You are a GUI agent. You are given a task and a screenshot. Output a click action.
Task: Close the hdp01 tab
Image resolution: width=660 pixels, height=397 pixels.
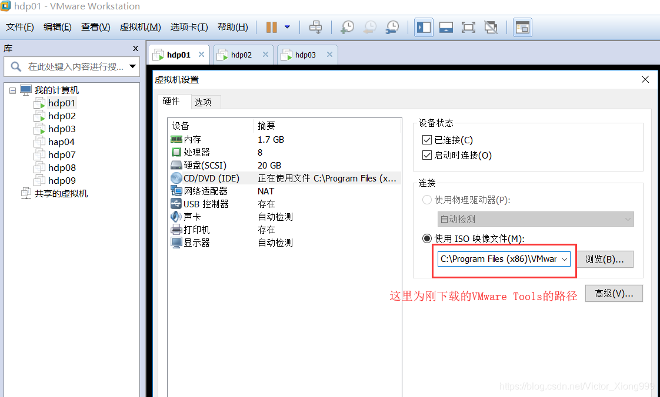point(201,55)
